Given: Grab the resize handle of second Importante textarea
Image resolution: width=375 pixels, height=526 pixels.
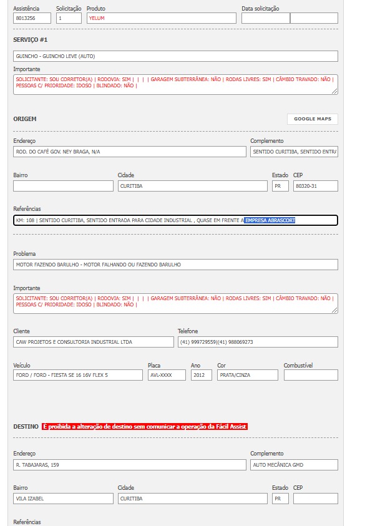Looking at the screenshot, I should point(334,310).
